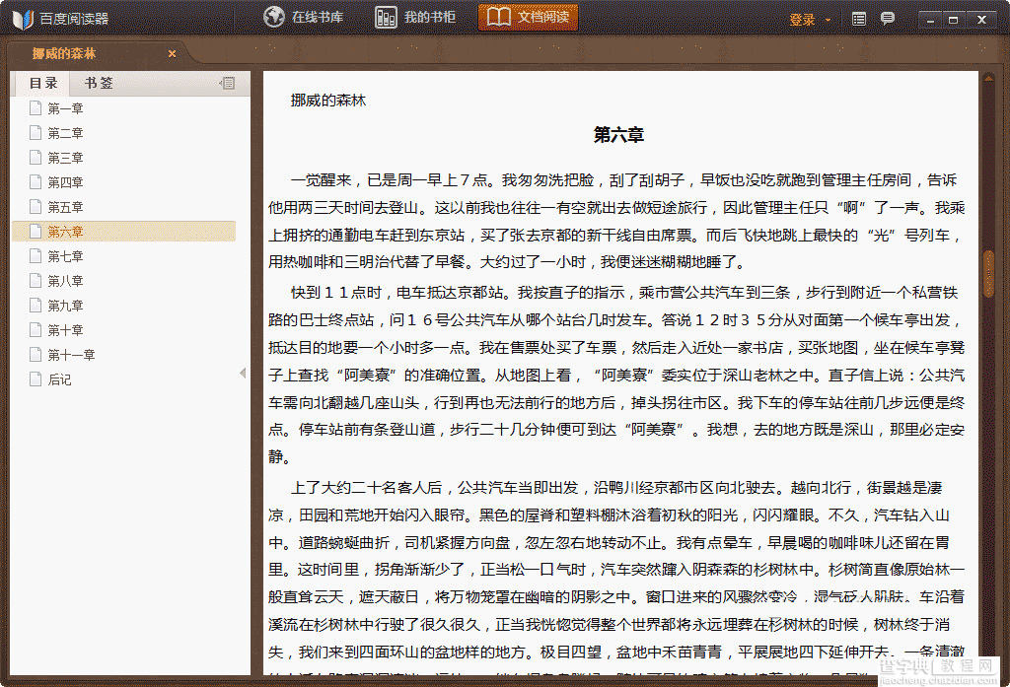Open 我的书柜 bookshelf tab

(x=415, y=17)
